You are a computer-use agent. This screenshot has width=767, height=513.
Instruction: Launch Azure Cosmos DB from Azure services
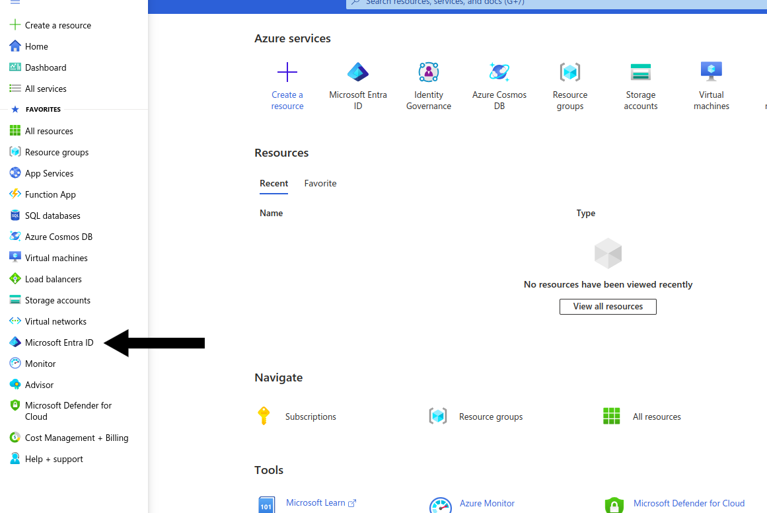click(x=499, y=72)
